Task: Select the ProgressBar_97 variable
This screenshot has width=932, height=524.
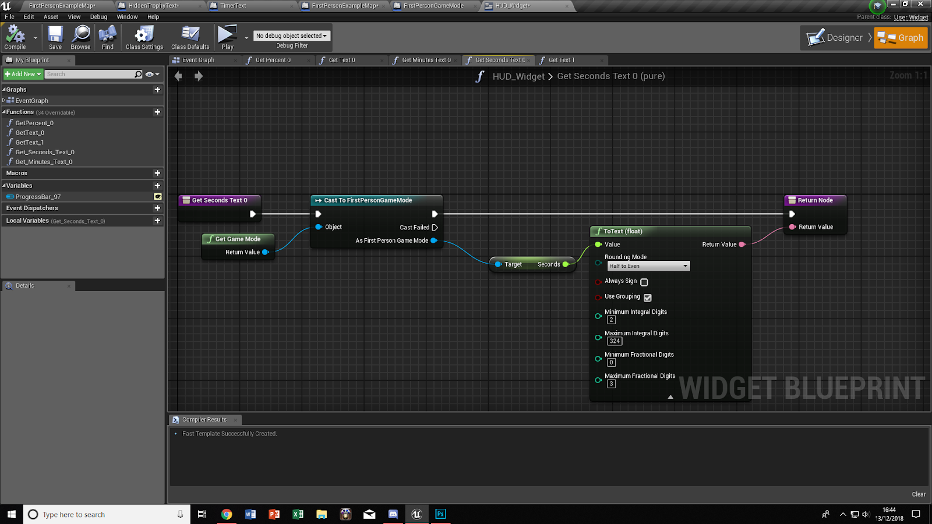Action: coord(38,197)
